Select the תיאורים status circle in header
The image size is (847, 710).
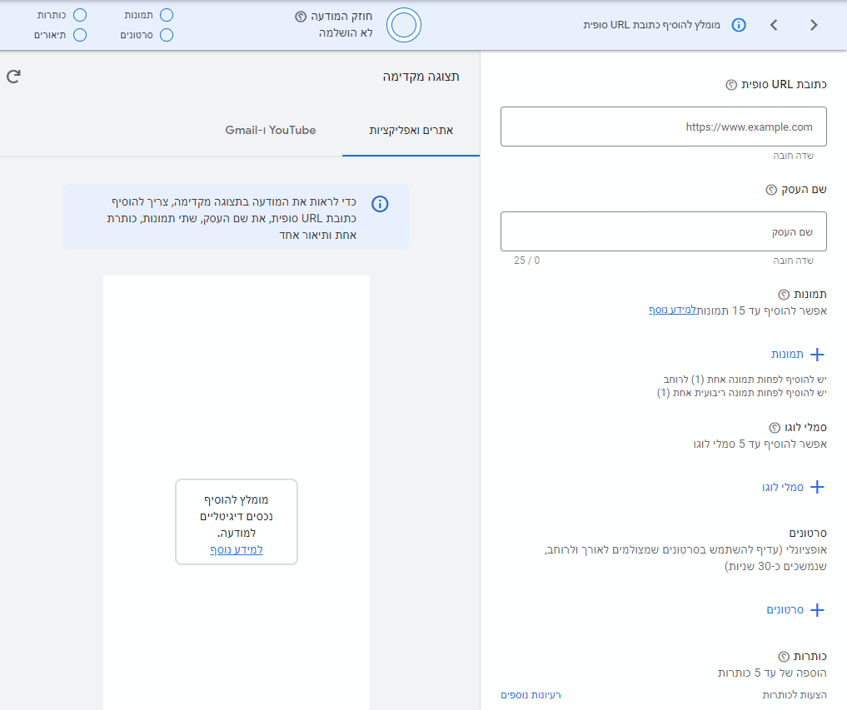coord(80,35)
